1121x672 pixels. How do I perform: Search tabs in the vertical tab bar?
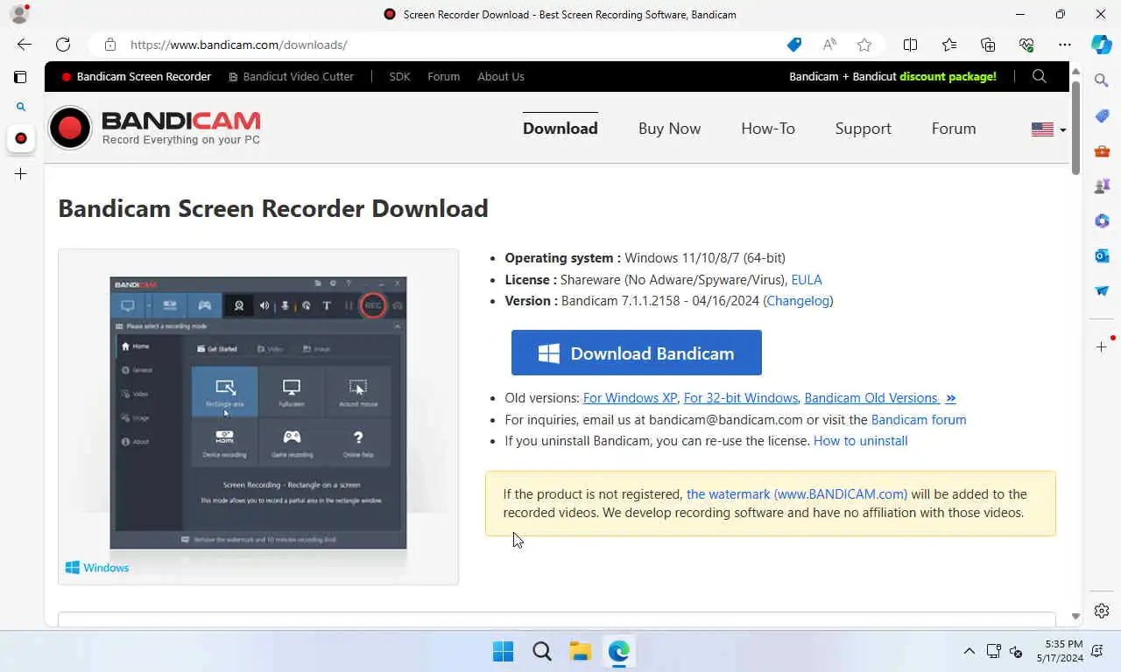point(20,107)
